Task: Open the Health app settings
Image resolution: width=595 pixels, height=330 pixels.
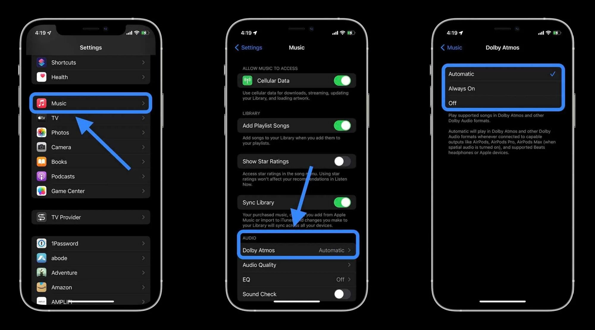Action: point(91,77)
